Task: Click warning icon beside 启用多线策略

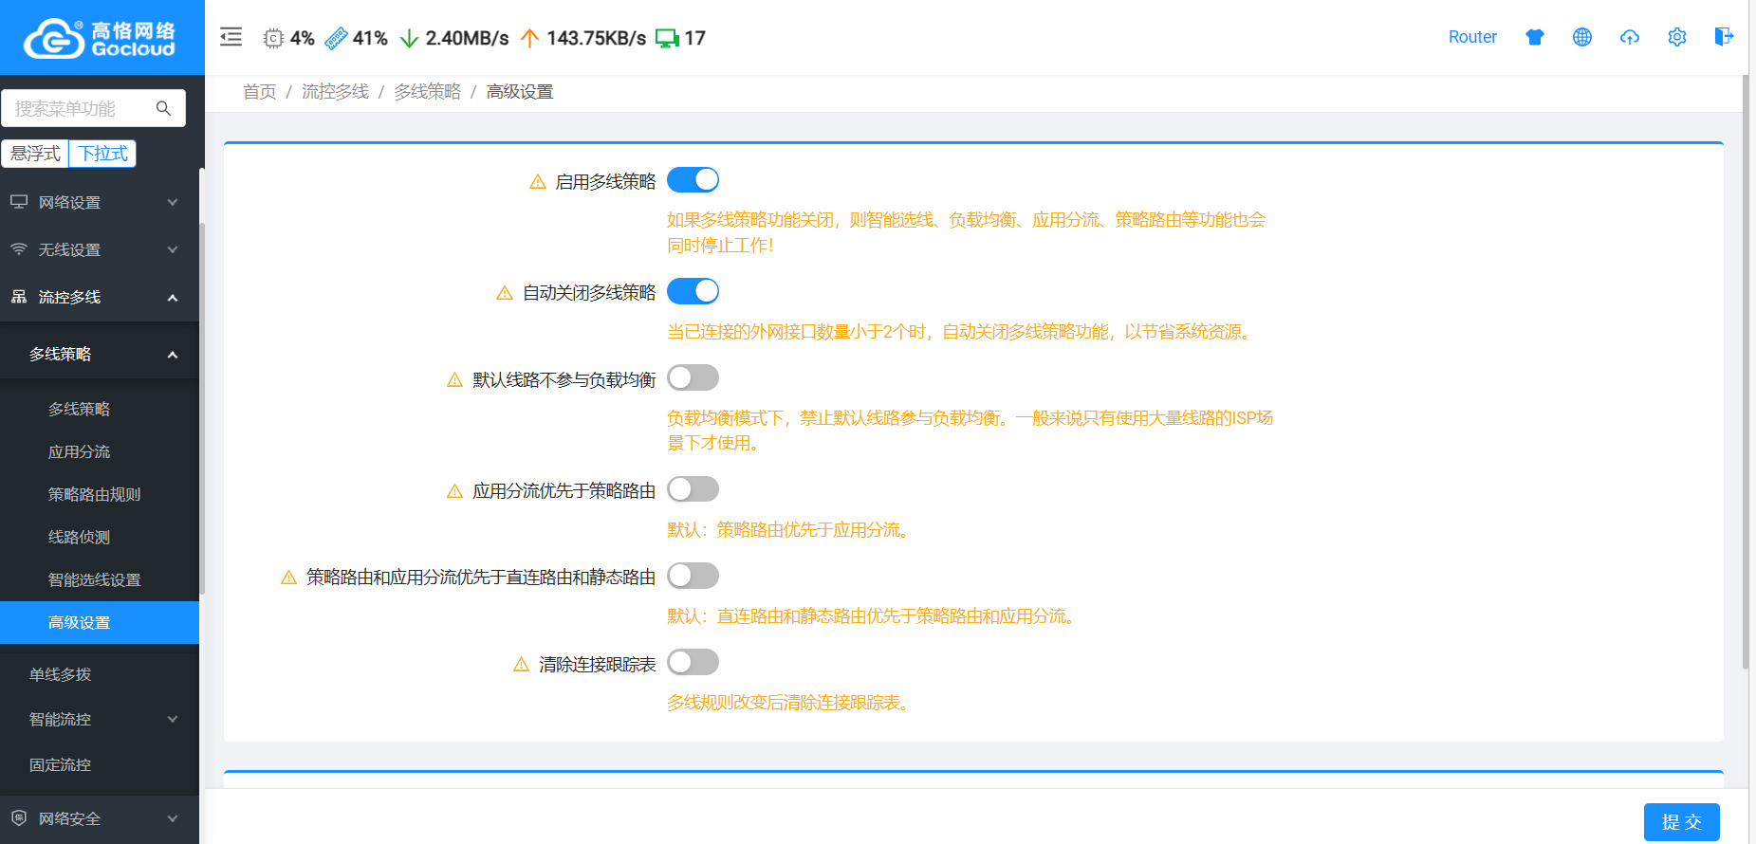Action: [538, 181]
